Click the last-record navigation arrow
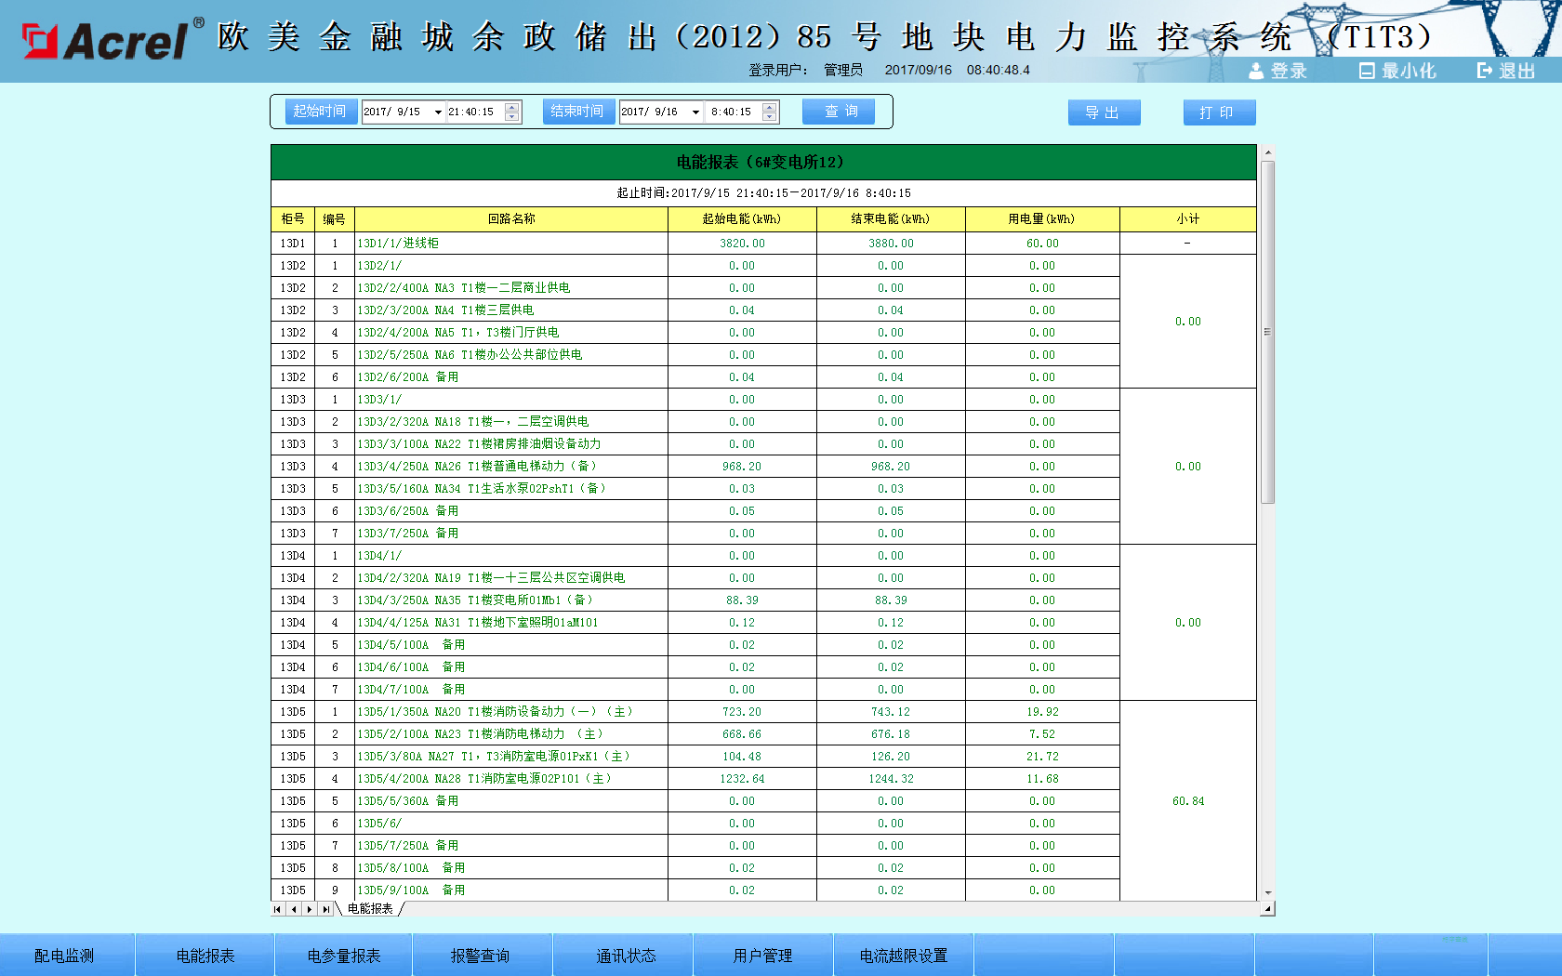The width and height of the screenshot is (1562, 976). pyautogui.click(x=324, y=909)
